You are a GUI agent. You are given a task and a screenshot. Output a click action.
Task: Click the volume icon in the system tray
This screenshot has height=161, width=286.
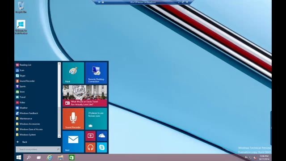(255, 158)
